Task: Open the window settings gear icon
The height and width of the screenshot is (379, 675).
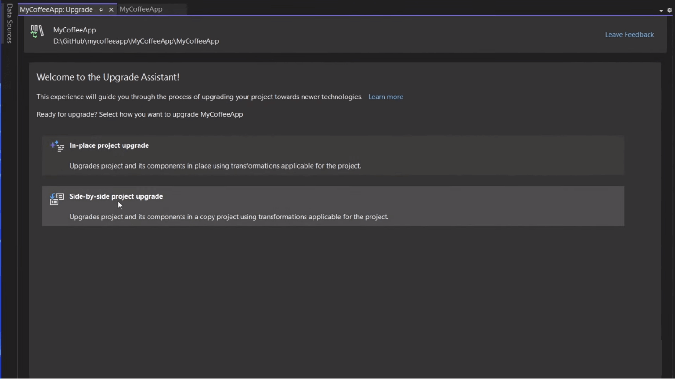Action: (669, 10)
